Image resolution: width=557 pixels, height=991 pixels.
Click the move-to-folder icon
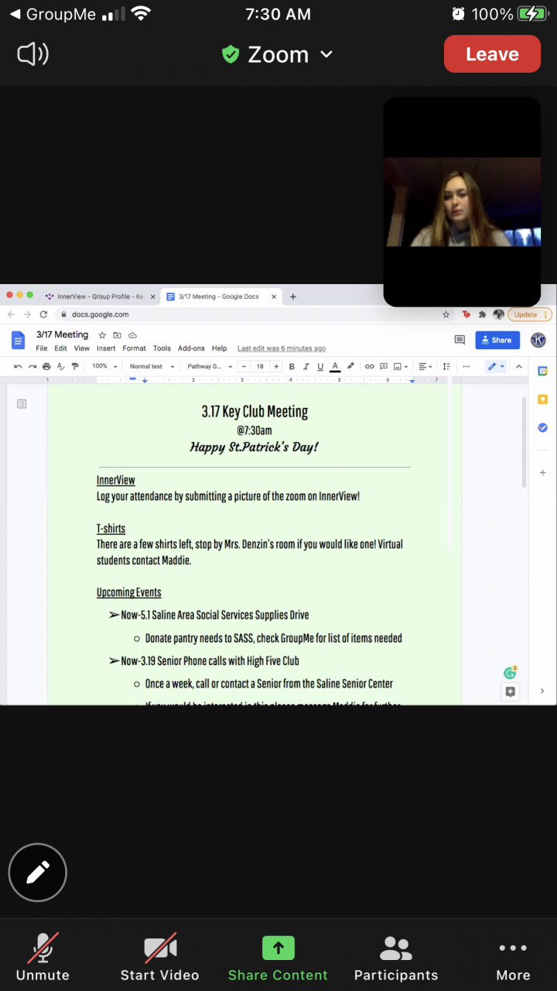point(118,335)
